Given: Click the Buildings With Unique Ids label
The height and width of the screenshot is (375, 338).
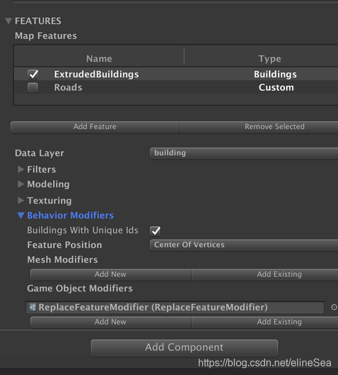Looking at the screenshot, I should (82, 231).
